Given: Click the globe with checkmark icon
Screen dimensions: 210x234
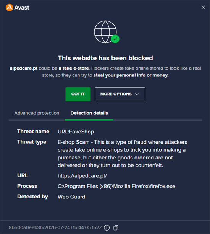Looking at the screenshot, I should click(107, 32).
